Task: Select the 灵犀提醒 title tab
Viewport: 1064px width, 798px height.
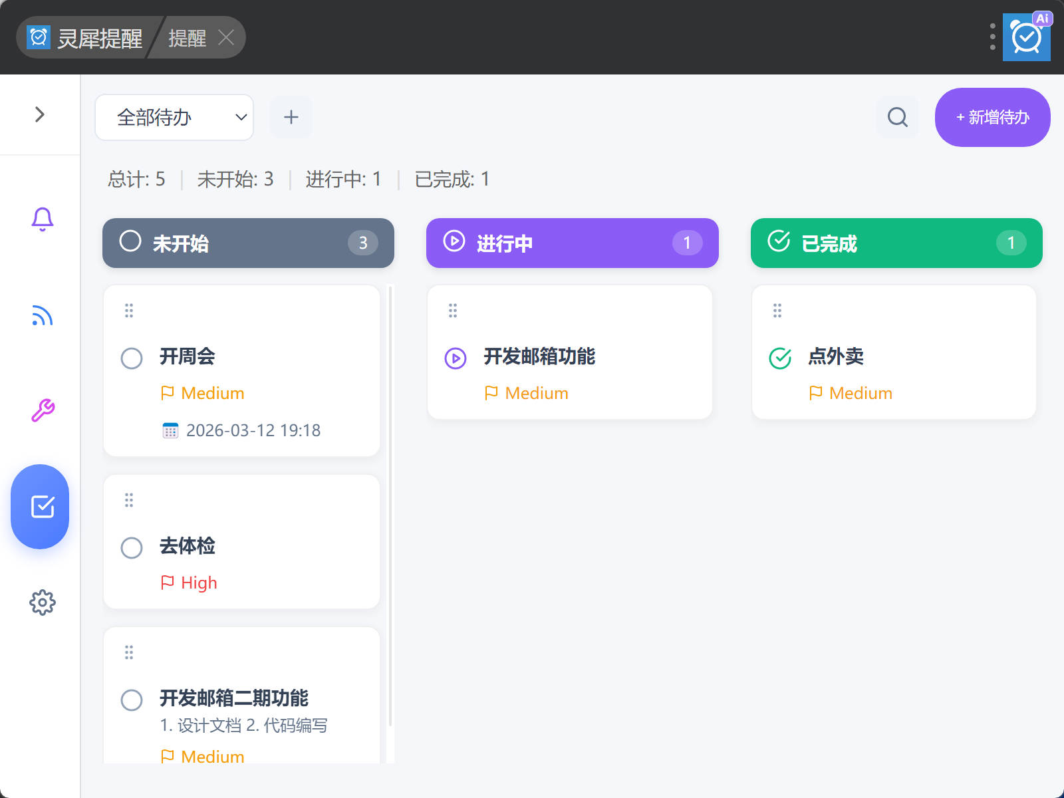Action: pos(86,38)
